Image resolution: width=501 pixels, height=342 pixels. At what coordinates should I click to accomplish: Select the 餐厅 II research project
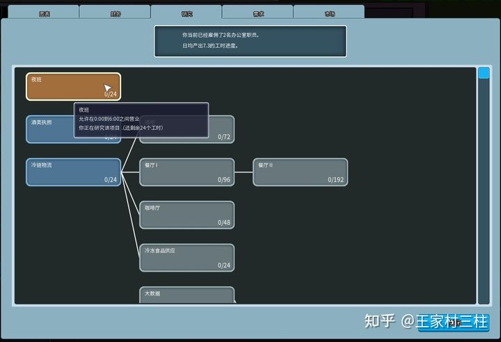coord(300,172)
